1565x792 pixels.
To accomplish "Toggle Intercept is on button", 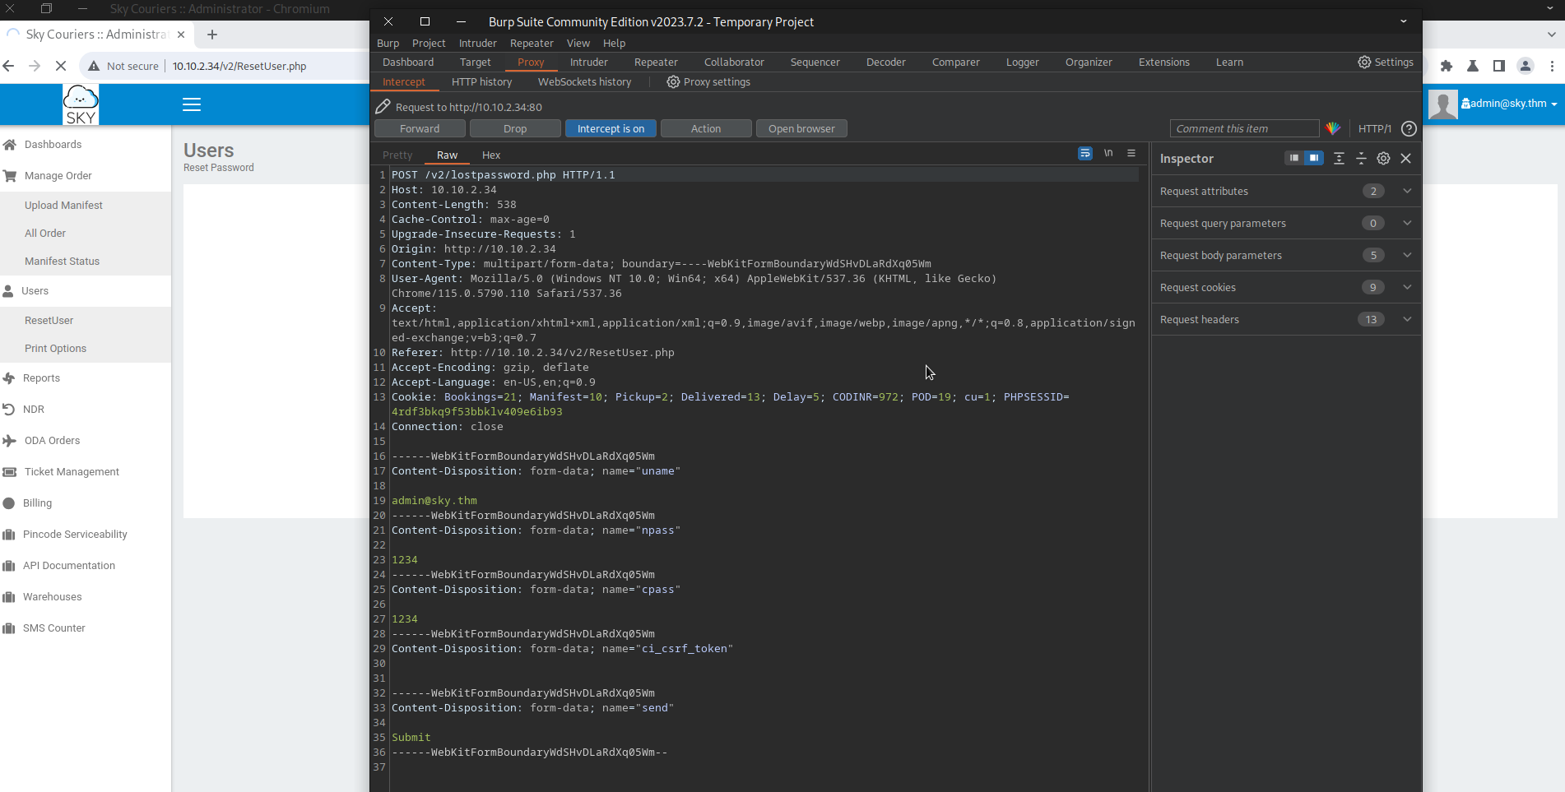I will 611,128.
